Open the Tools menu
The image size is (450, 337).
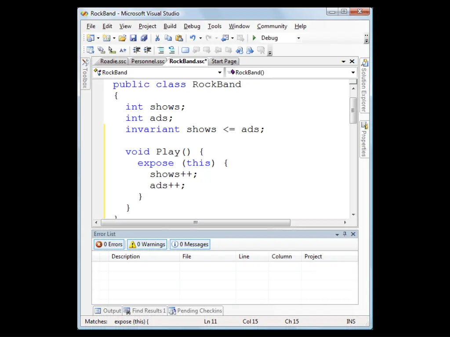[214, 26]
